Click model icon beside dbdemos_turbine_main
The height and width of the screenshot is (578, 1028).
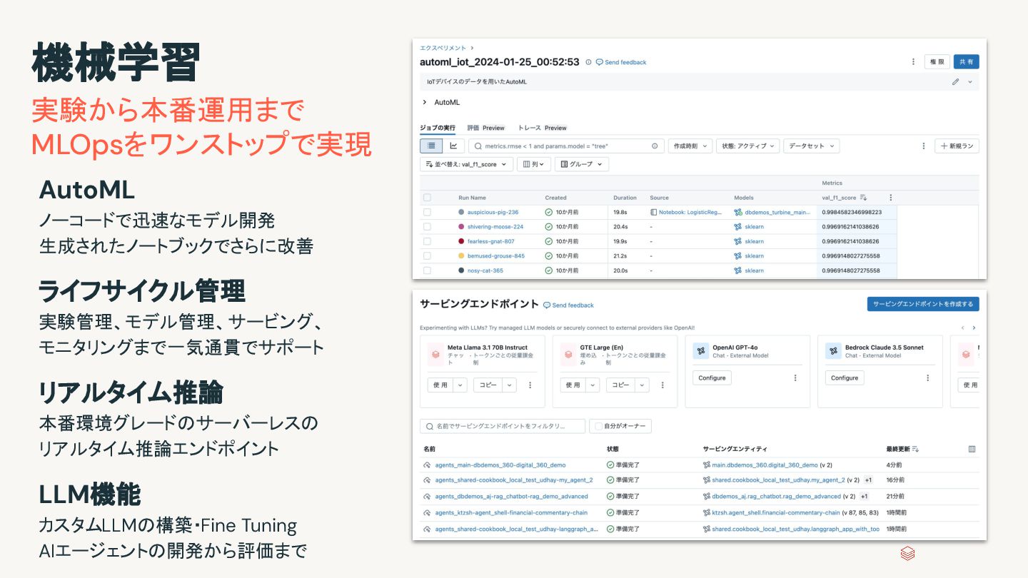tap(738, 212)
